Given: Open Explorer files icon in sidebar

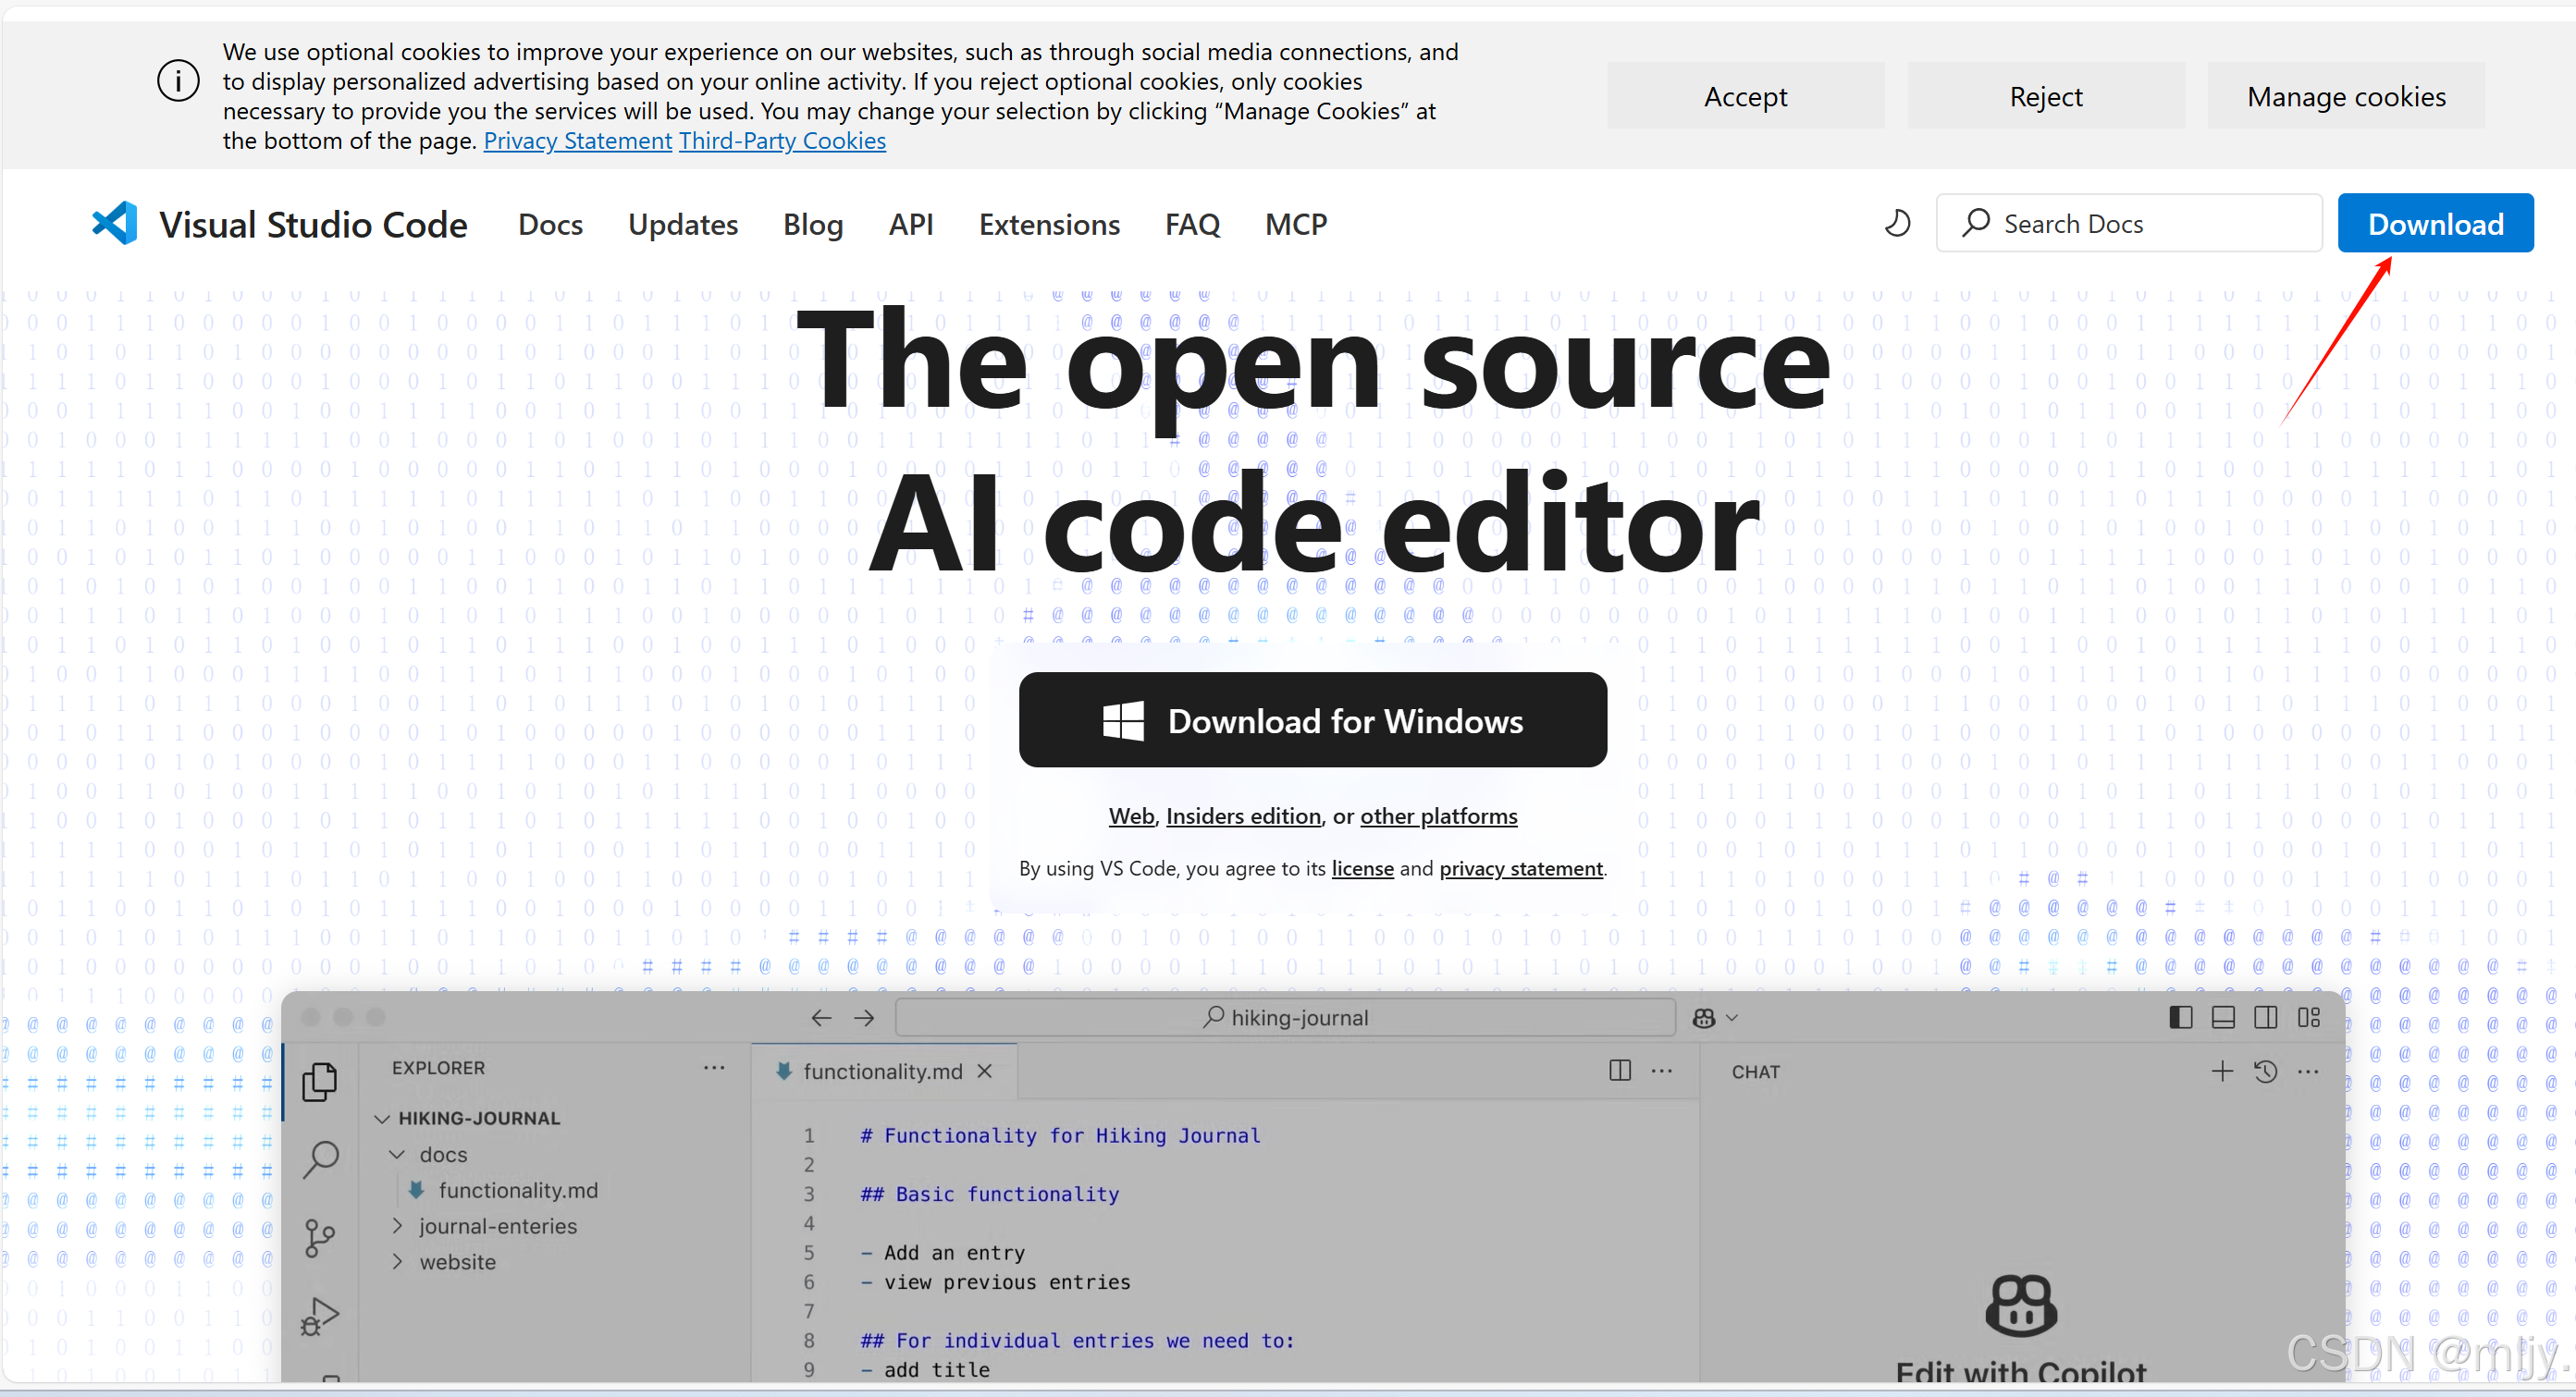Looking at the screenshot, I should pyautogui.click(x=320, y=1081).
